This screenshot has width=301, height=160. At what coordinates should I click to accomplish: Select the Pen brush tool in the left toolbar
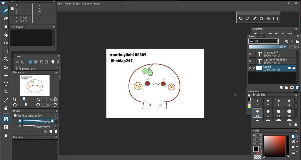pos(6,10)
